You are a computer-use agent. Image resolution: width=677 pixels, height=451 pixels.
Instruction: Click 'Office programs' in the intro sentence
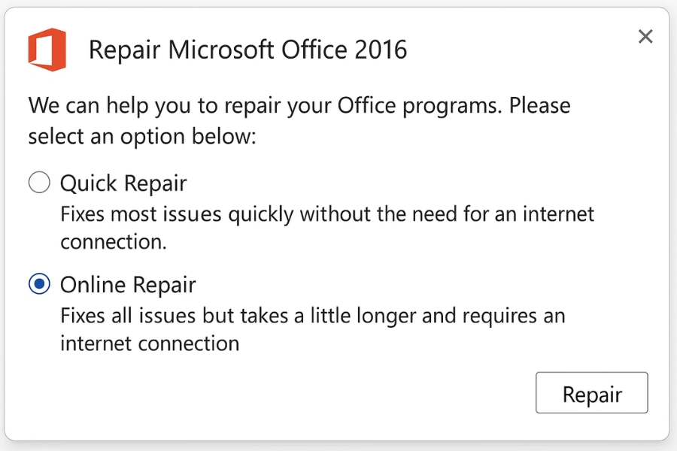417,105
